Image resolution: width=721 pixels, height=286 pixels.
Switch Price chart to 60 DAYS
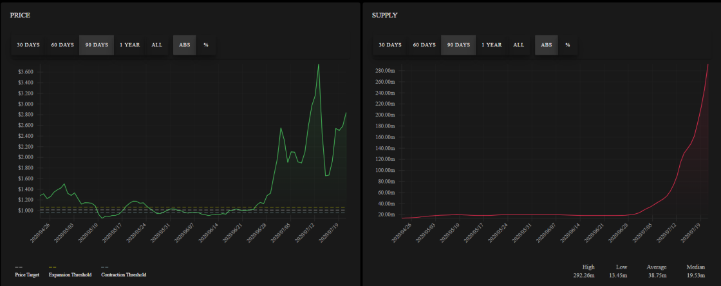(62, 45)
